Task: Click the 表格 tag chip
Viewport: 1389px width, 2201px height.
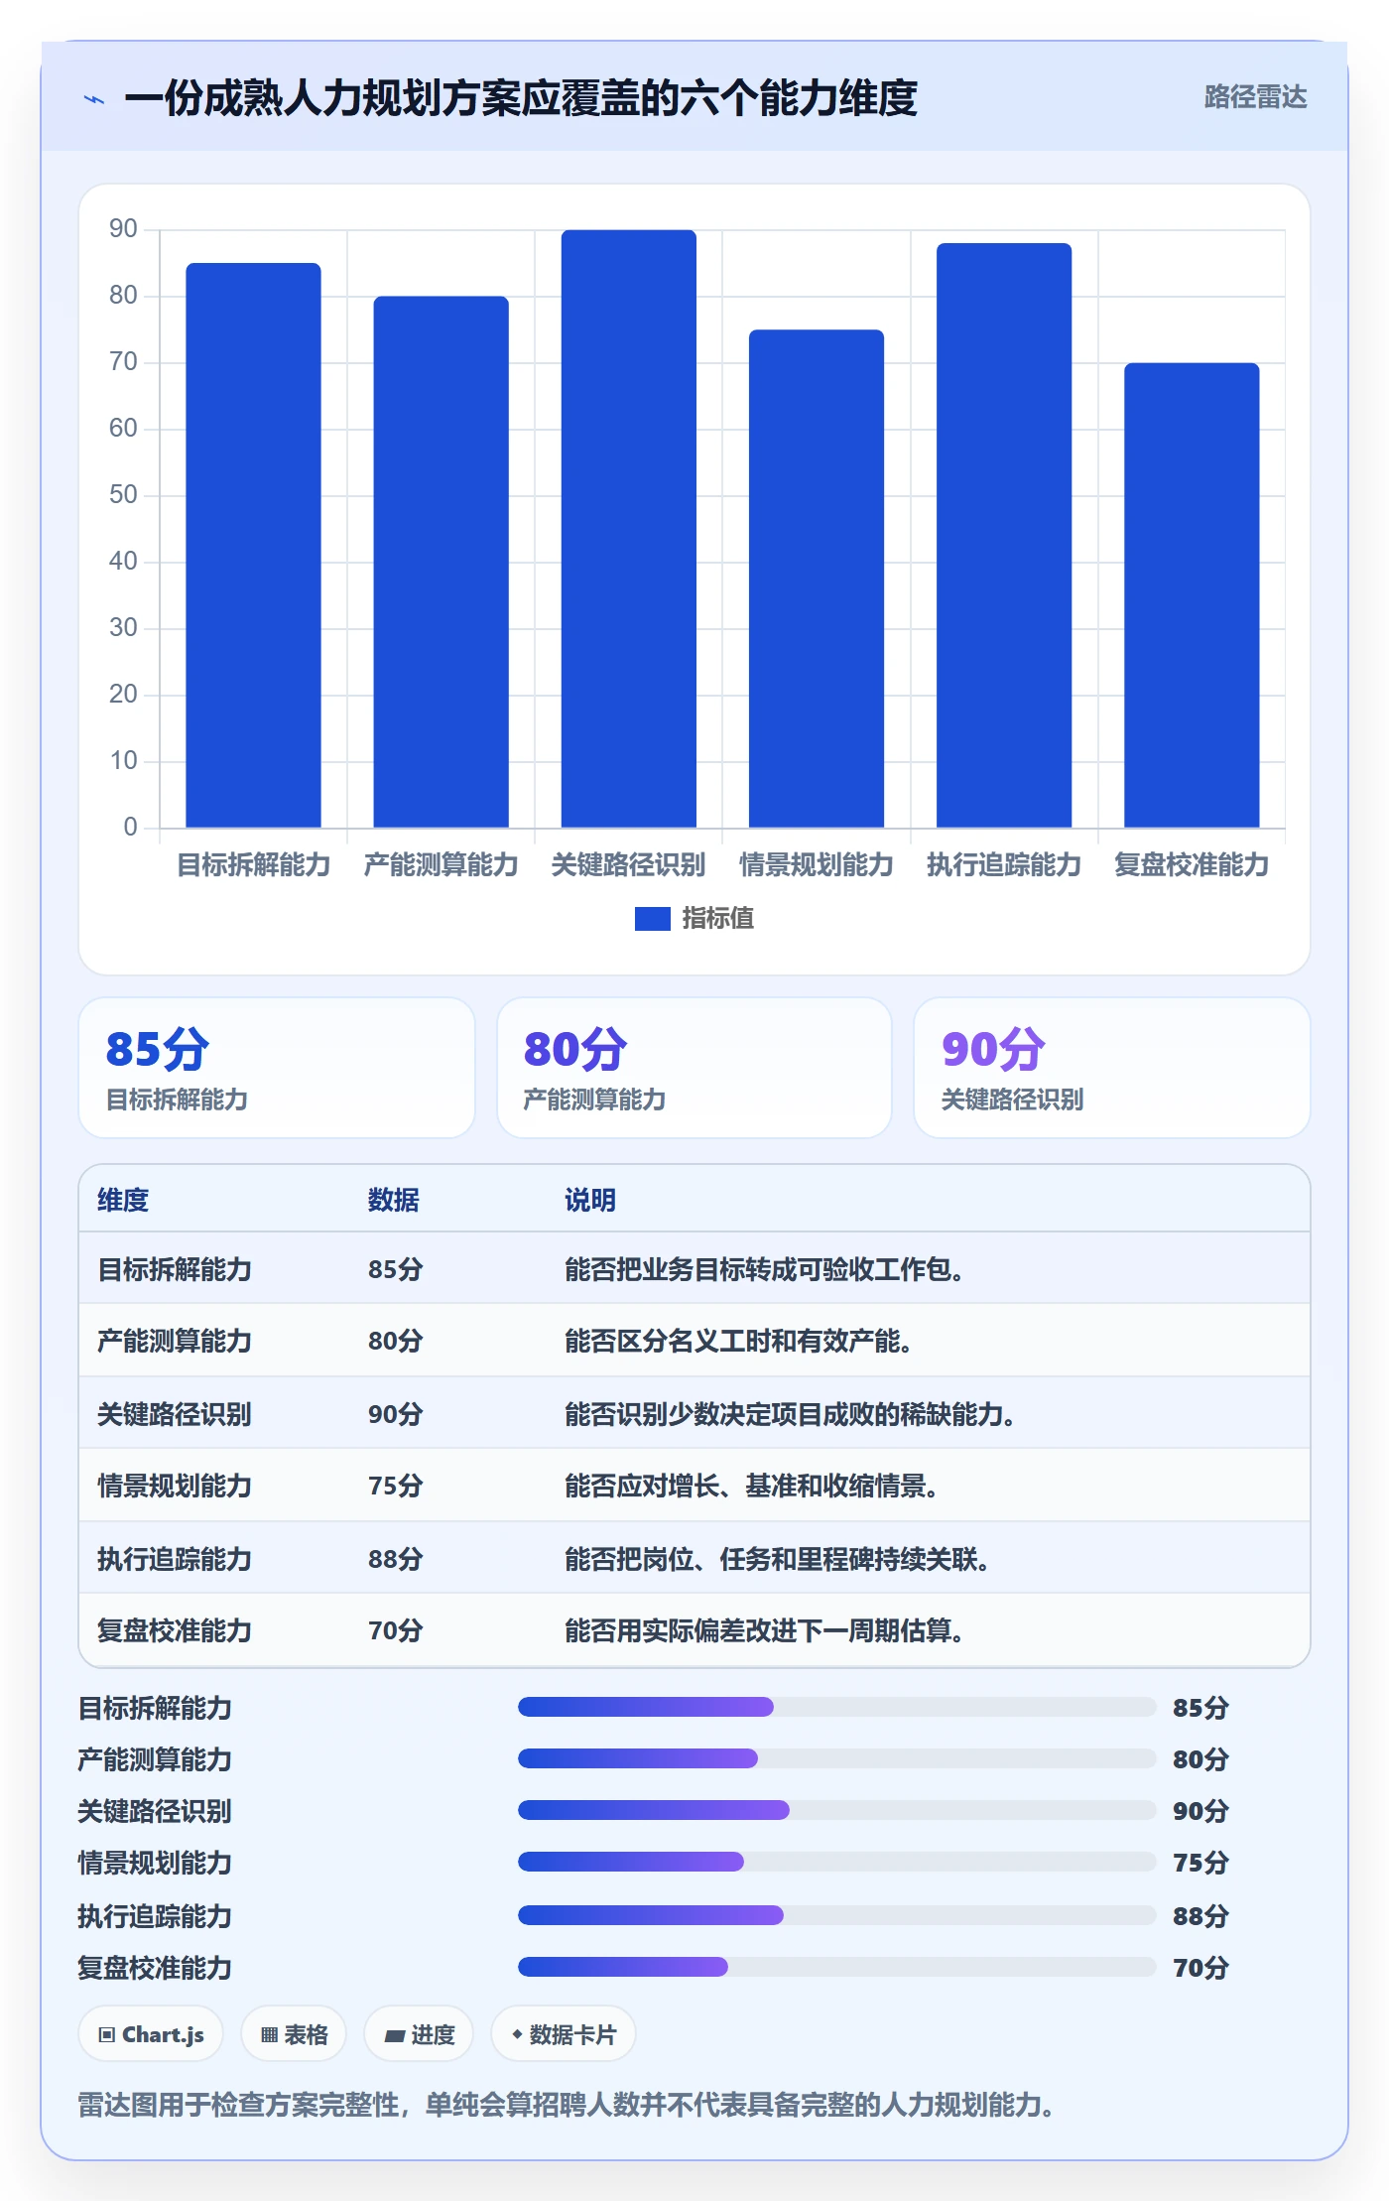Action: (294, 2034)
